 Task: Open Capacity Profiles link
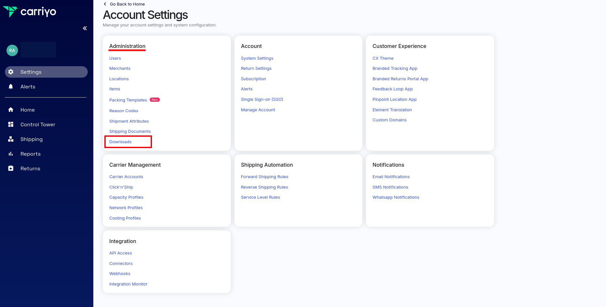(x=126, y=197)
